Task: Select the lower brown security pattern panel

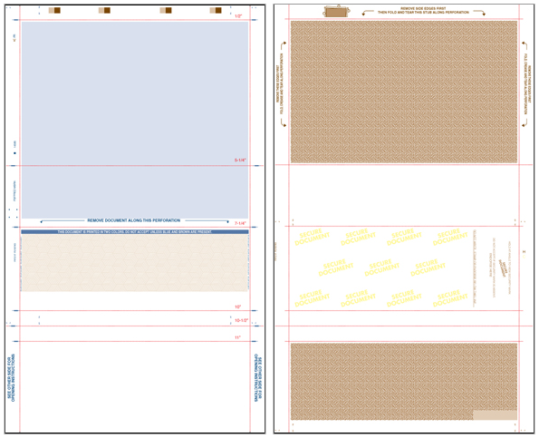Action: click(404, 382)
